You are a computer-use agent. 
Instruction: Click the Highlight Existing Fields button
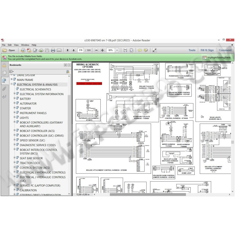[217, 57]
